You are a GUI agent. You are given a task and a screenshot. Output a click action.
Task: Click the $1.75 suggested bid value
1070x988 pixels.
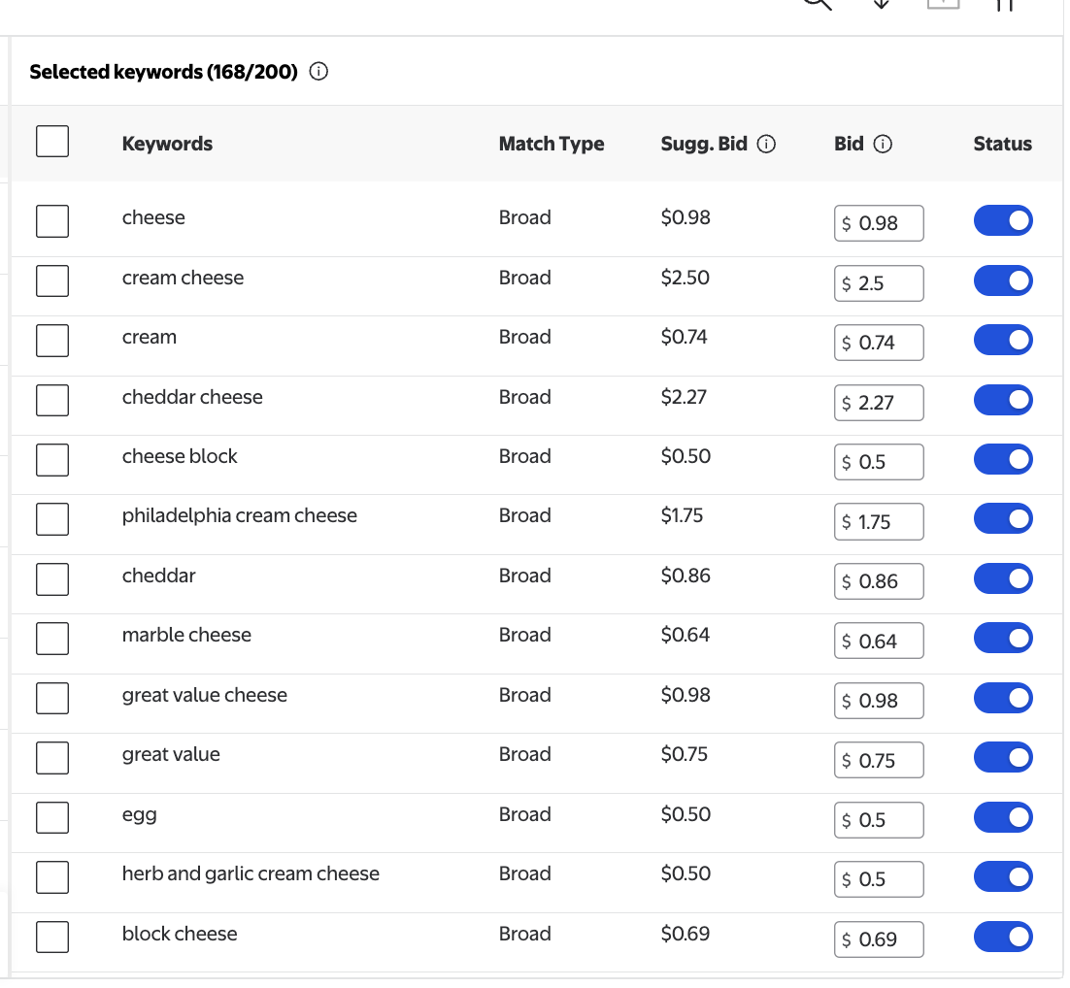[x=682, y=515]
